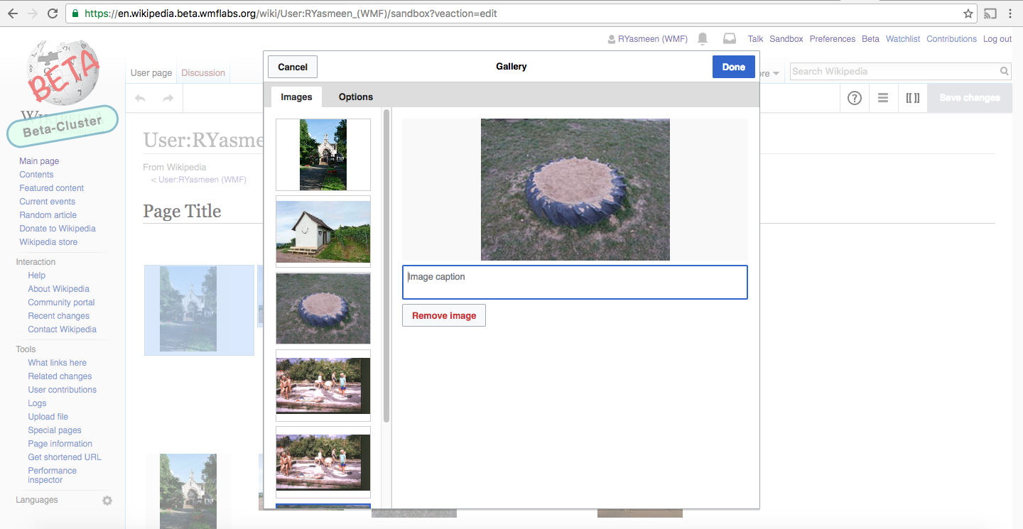Open Current events link

48,202
